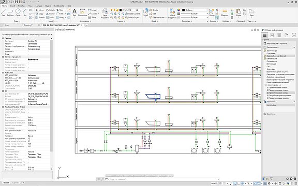The width and height of the screenshot is (298, 186).
Task: Switch to the View ribbon tab
Action: pos(31,6)
